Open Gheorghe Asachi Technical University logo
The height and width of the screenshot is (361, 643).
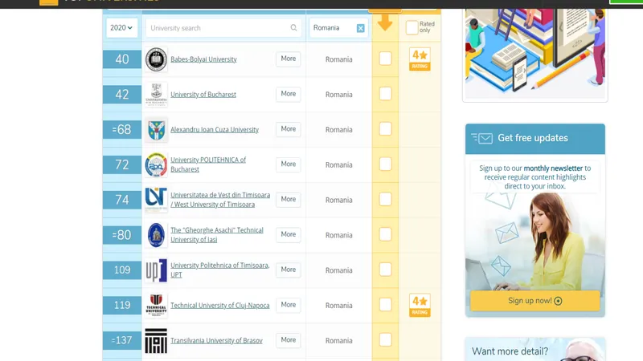(x=156, y=235)
